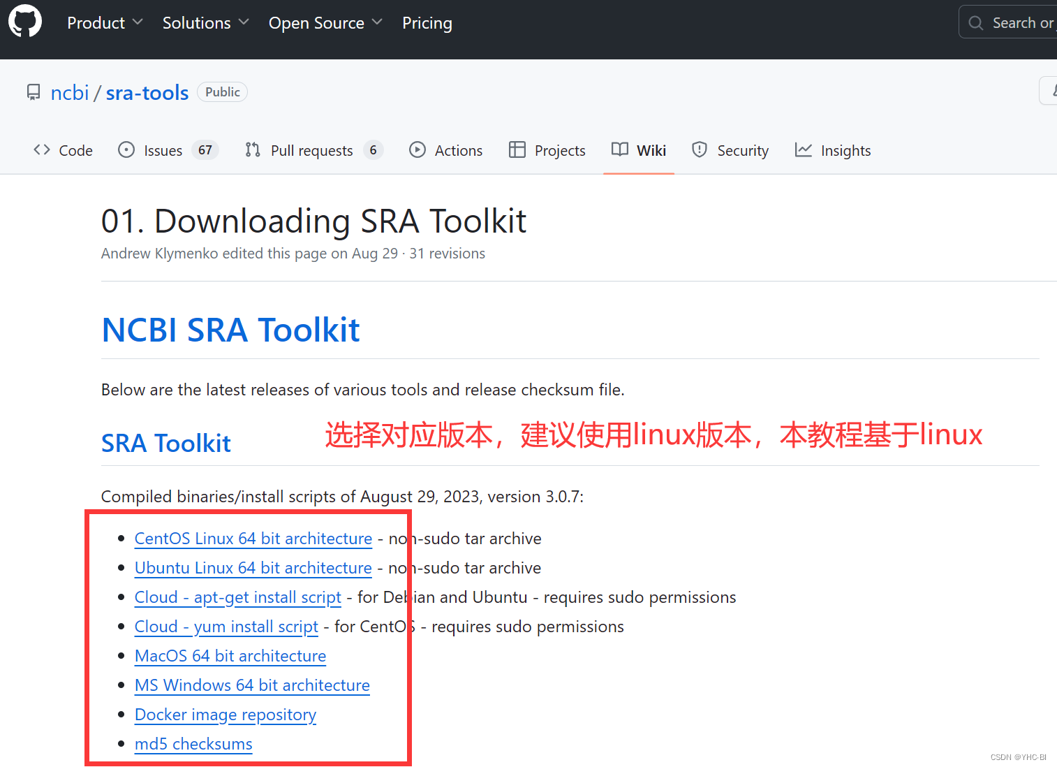Click the sra-tools repository link
Image resolution: width=1057 pixels, height=767 pixels.
147,93
